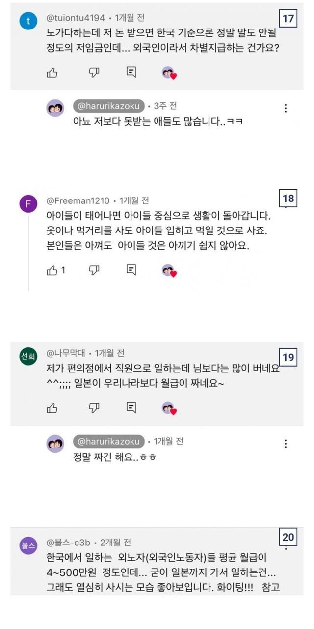Reply to @나무막대's comment

[x=131, y=407]
